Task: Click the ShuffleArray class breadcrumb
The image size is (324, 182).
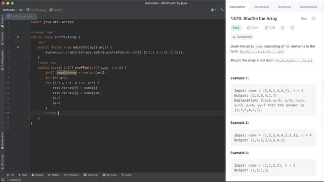Action: point(36,10)
